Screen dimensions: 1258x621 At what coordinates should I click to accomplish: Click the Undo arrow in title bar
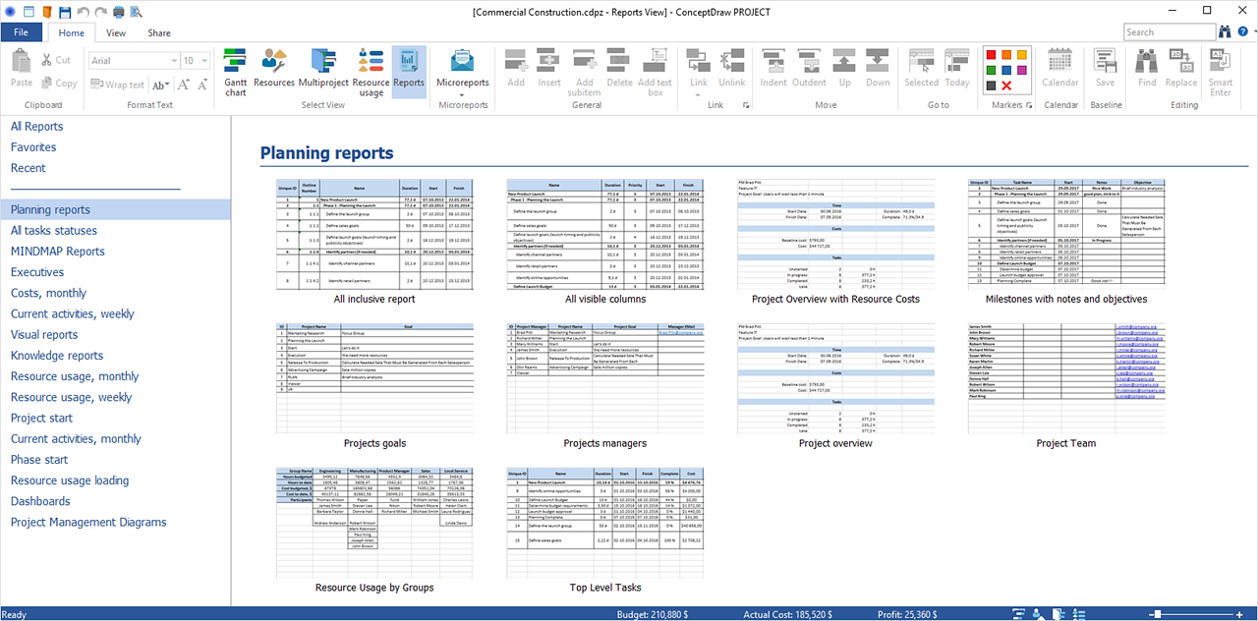[83, 12]
